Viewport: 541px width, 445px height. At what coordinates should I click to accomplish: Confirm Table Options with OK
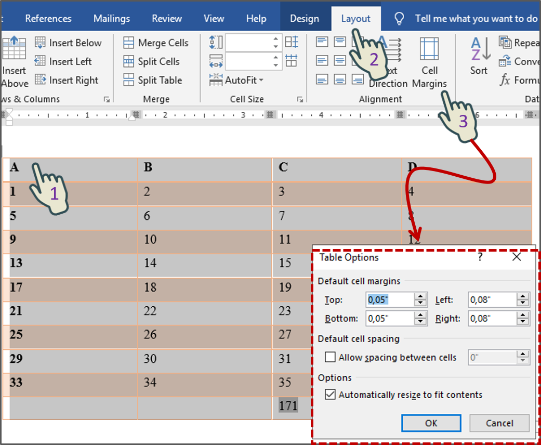pos(430,423)
